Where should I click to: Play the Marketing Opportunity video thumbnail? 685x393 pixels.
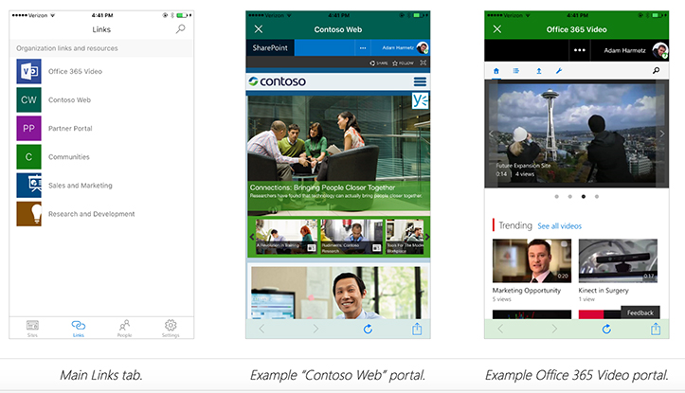coord(532,260)
